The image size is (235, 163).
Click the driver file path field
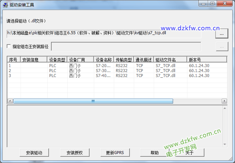(104, 34)
